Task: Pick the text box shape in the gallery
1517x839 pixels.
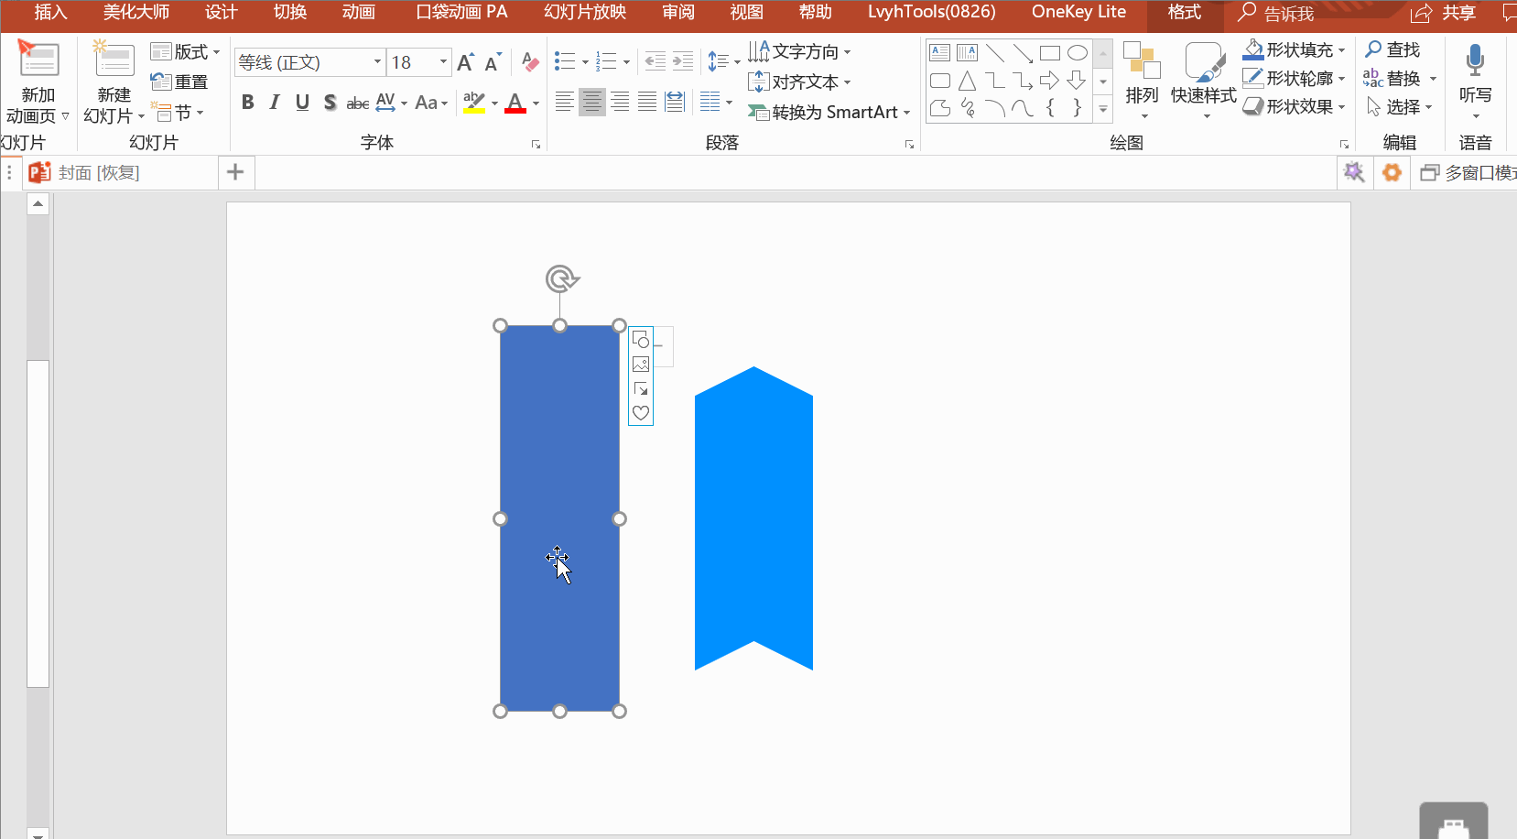Action: (940, 53)
